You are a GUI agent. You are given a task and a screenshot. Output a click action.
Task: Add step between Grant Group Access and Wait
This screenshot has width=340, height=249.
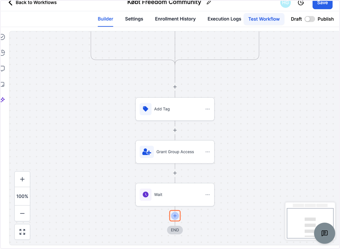point(175,173)
